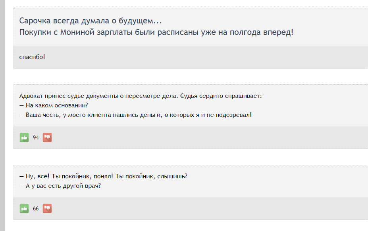The image size is (368, 231).
Task: Upvote the lawyer and judge joke
Action: tap(24, 137)
